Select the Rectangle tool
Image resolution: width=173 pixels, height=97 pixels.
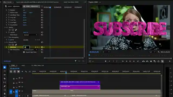5,90
